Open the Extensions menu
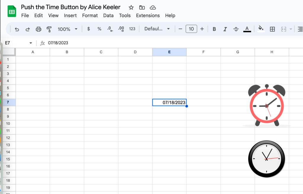Viewport: 303px width, 194px height. (x=148, y=15)
